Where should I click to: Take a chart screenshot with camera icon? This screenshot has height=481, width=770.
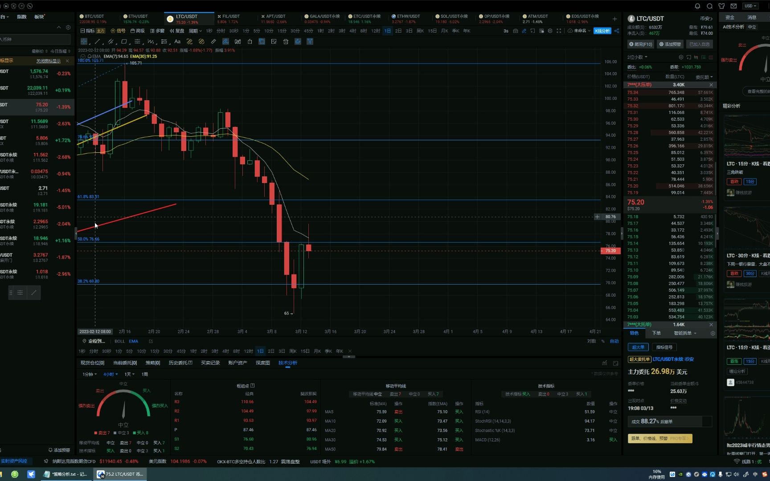click(x=516, y=31)
